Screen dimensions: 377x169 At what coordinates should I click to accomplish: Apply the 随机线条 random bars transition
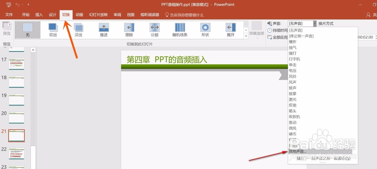[180, 30]
